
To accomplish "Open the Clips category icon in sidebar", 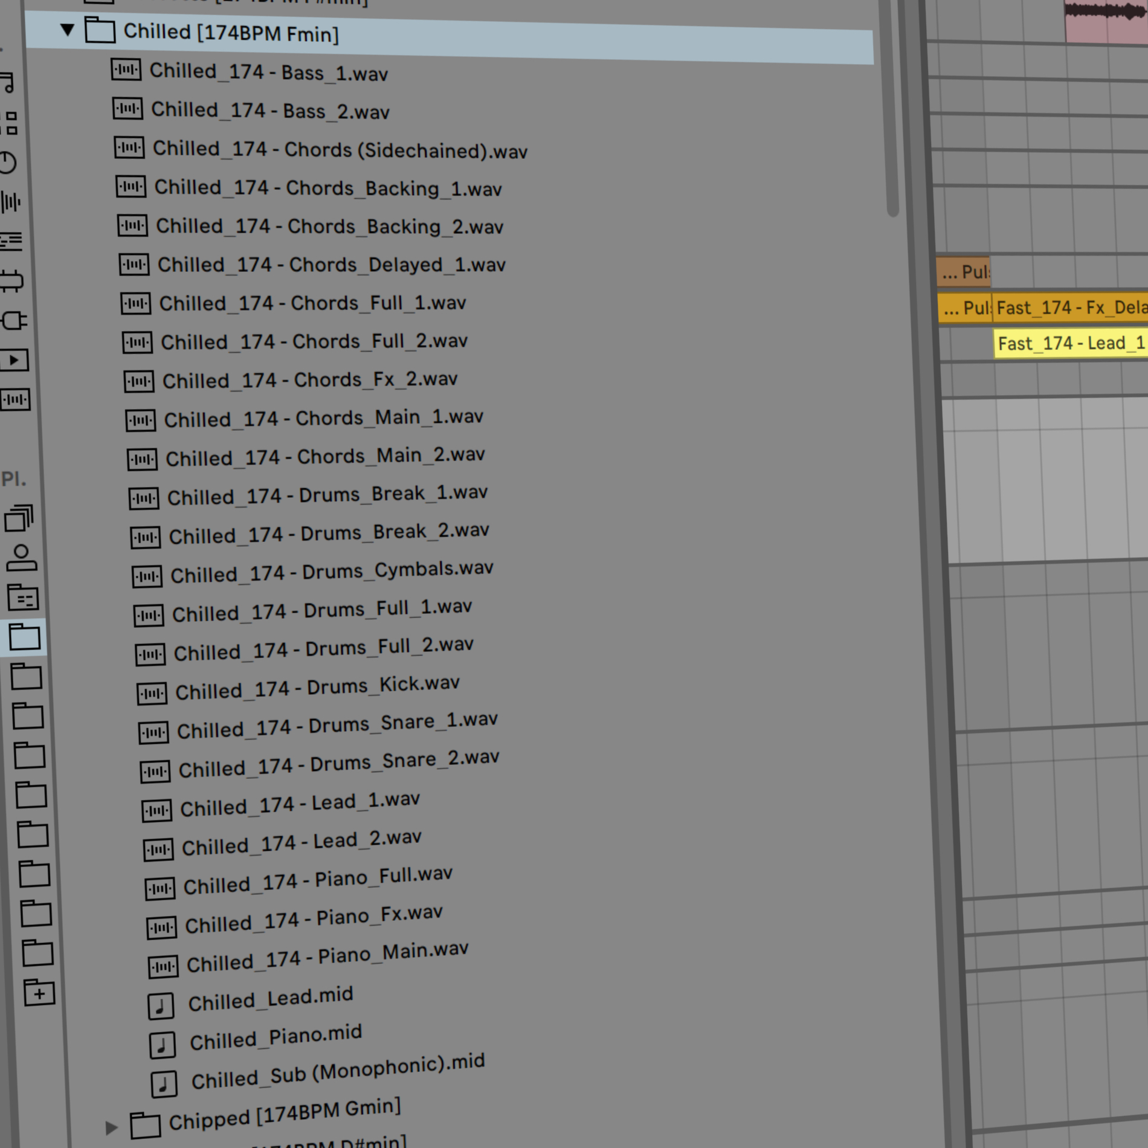I will point(14,360).
